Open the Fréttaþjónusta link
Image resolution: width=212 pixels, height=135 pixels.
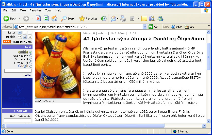tap(22, 42)
